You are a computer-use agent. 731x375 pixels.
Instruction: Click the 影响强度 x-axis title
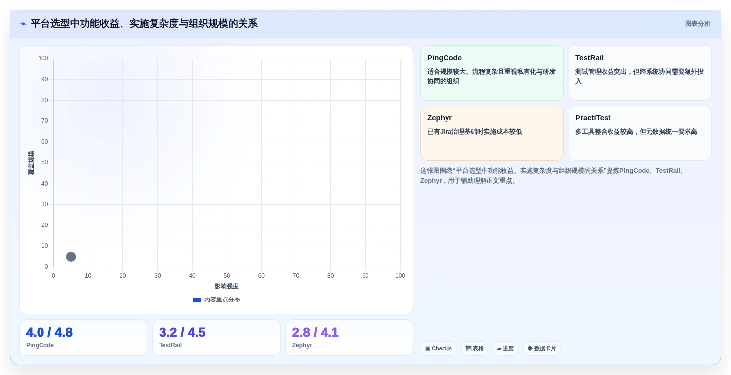click(227, 286)
